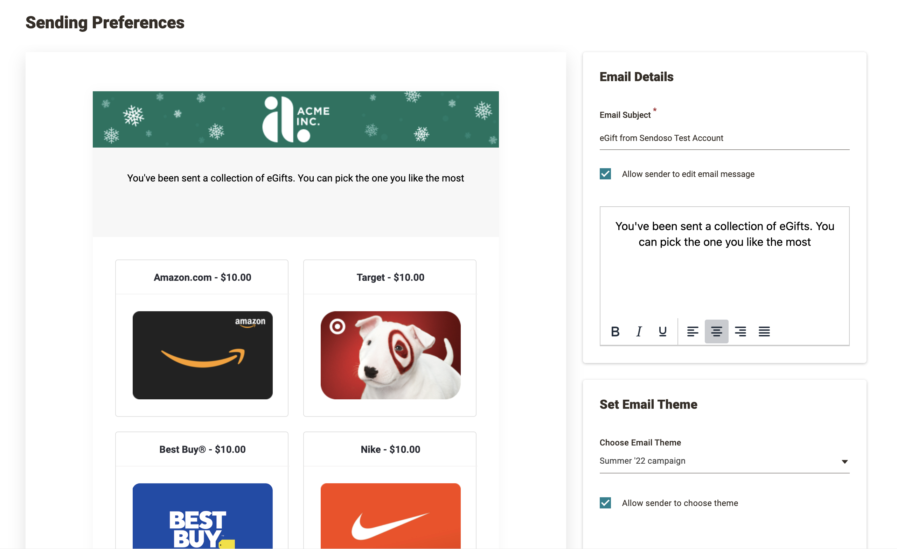Underline the selected message text

(662, 331)
